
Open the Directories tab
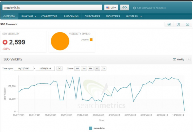coord(92,16)
